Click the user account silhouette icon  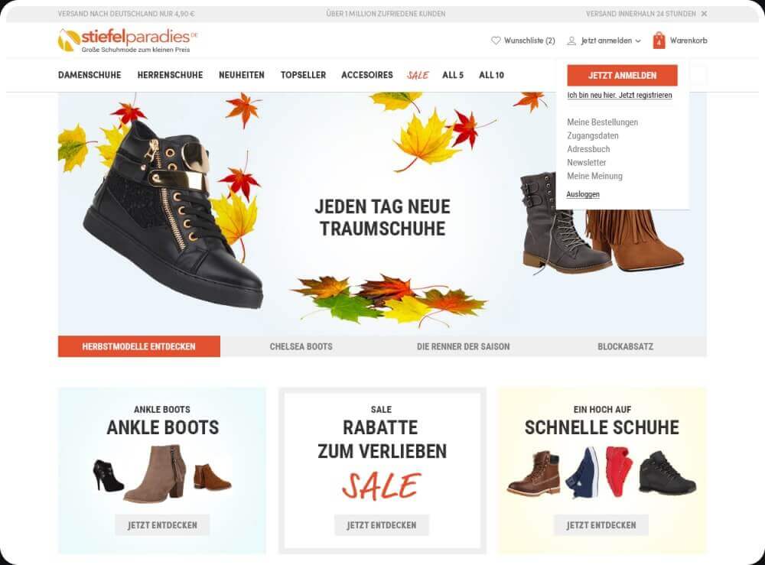click(571, 41)
